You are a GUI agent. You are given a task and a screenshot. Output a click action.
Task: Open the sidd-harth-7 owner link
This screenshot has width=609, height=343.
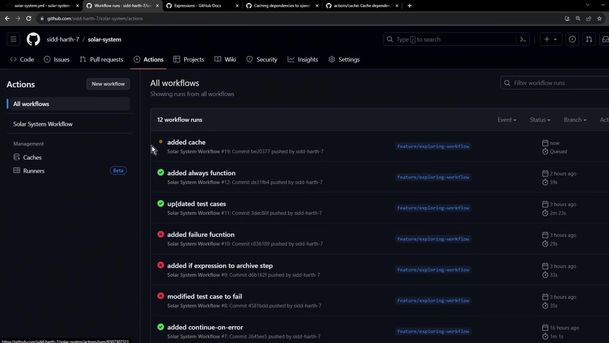63,40
